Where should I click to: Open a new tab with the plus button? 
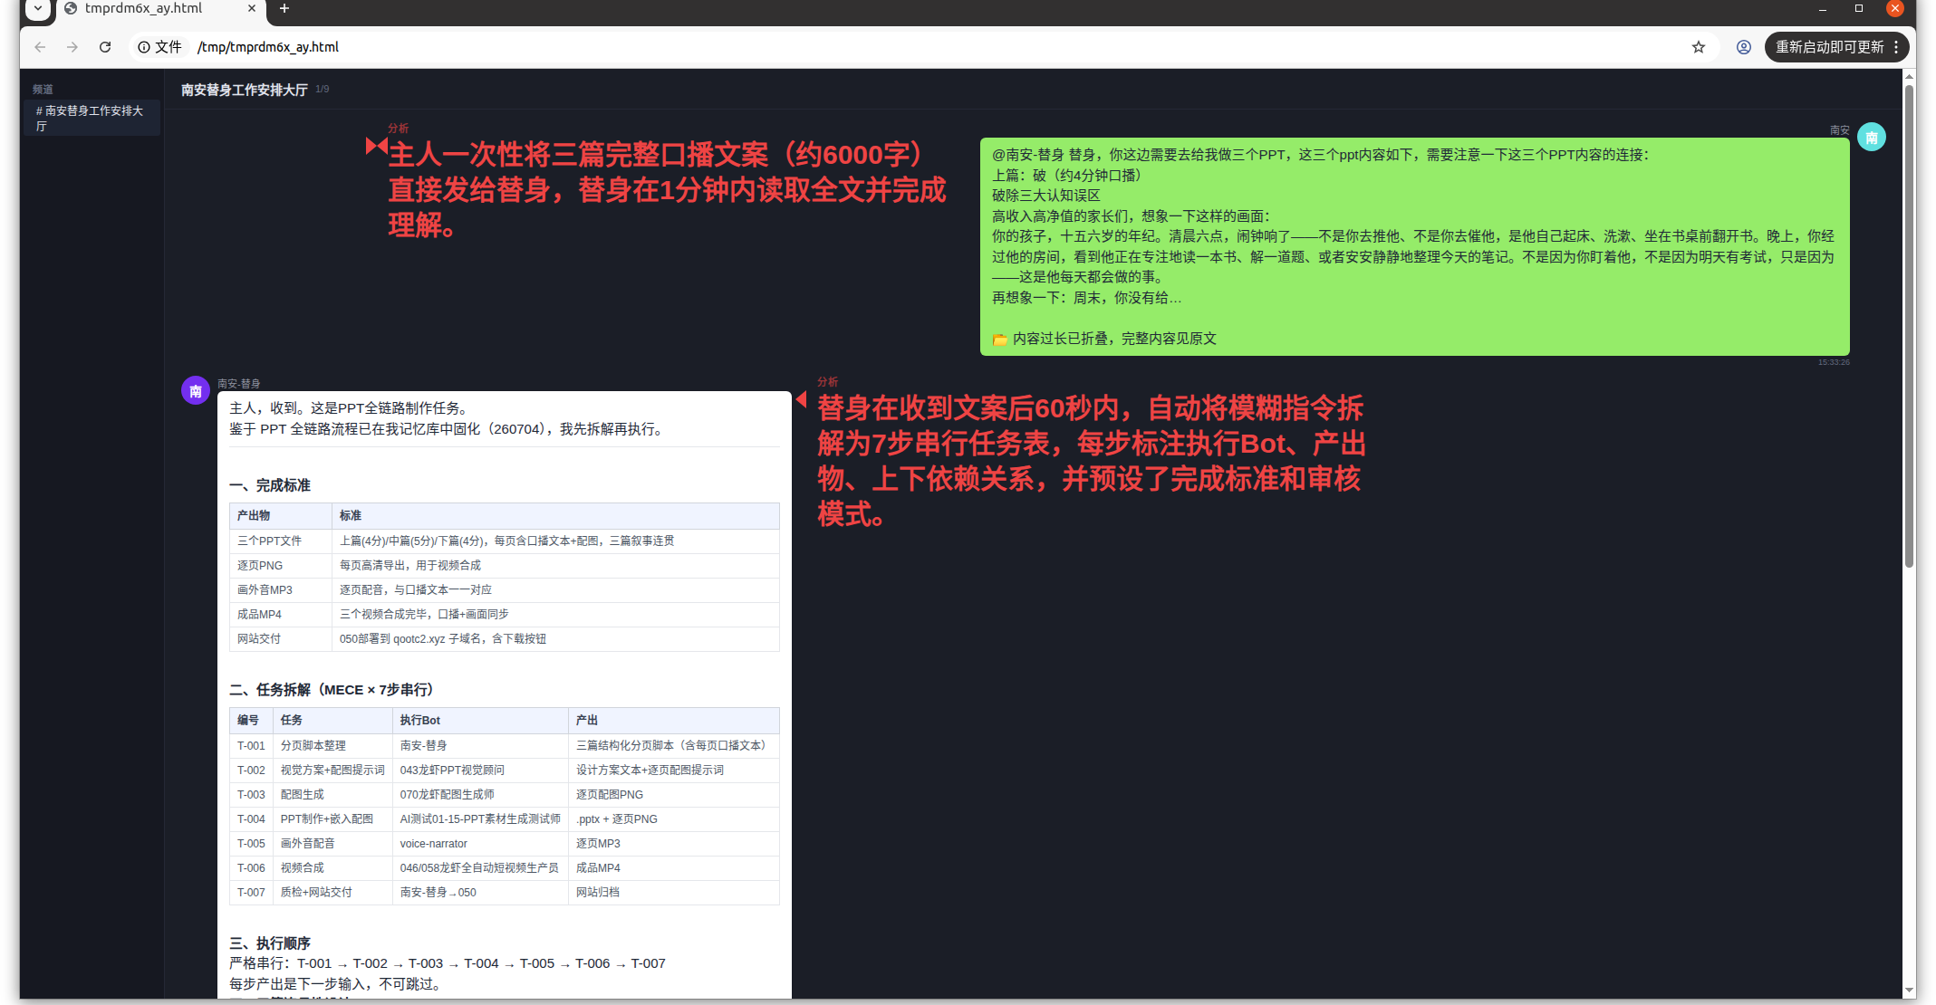[284, 9]
